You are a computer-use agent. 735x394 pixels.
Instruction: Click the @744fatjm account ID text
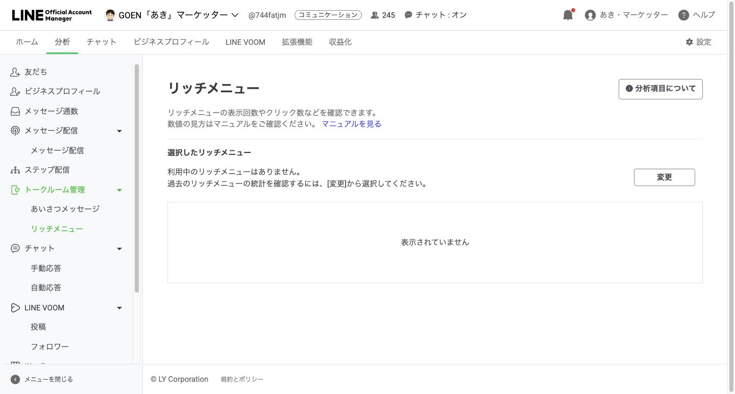point(267,15)
